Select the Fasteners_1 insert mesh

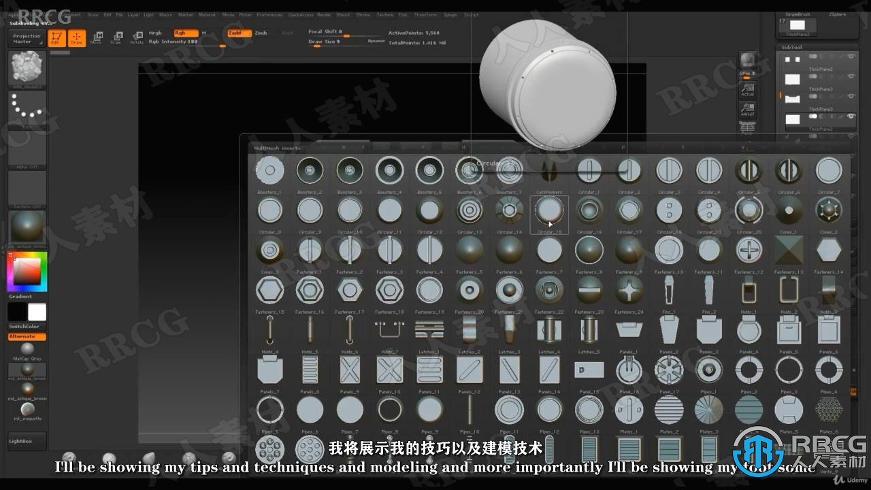pos(310,250)
